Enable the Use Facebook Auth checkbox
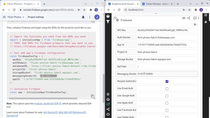Screen dimensions: 210x118 point(167,110)
